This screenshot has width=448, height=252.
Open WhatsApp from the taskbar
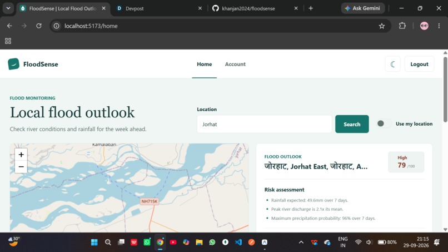coord(212,243)
